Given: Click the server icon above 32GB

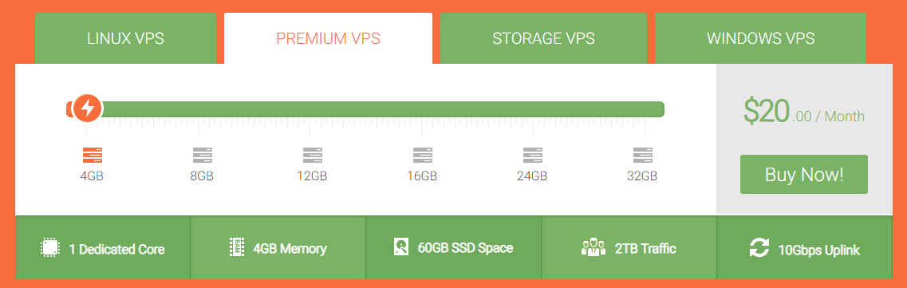Looking at the screenshot, I should pos(643,155).
